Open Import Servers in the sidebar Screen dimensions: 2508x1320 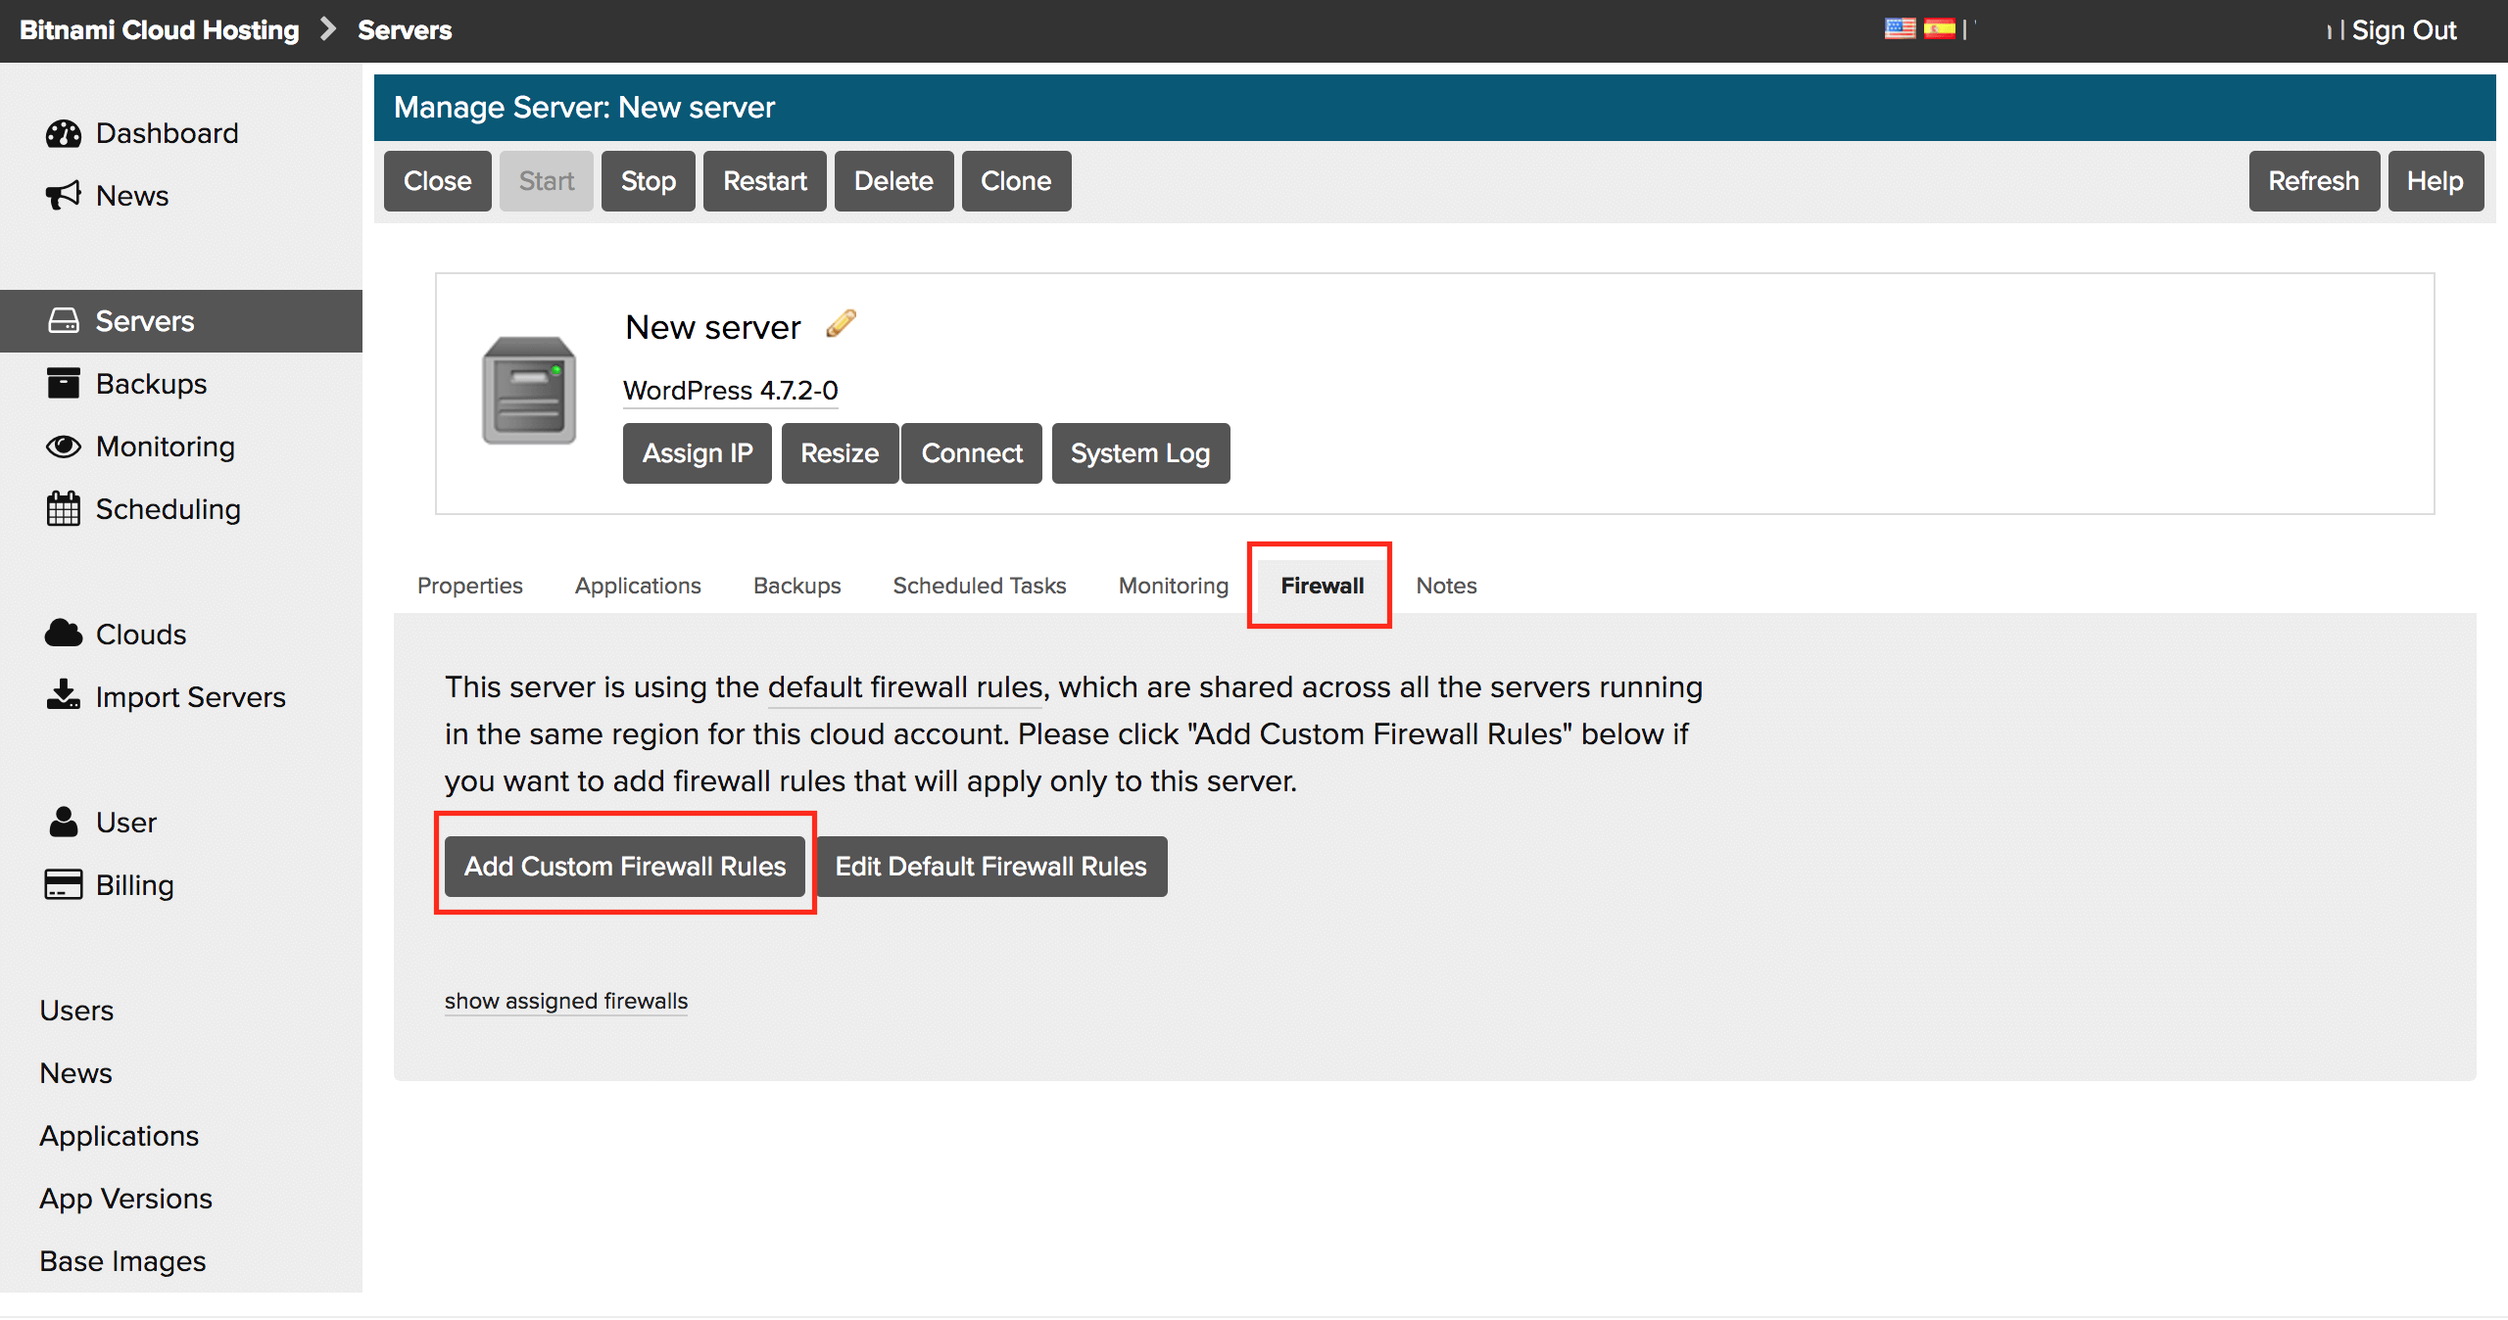coord(181,697)
